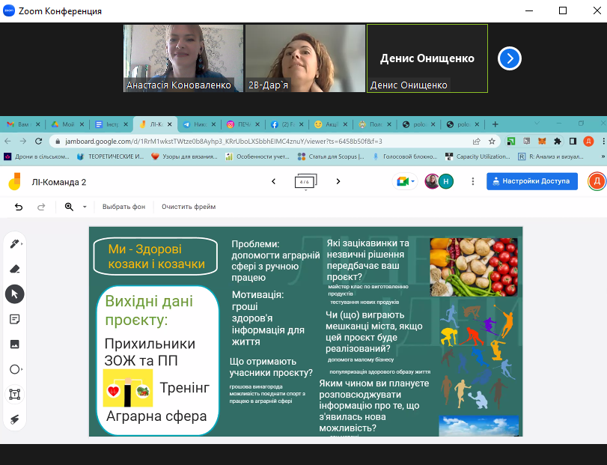
Task: Select the Text box tool
Action: (14, 394)
